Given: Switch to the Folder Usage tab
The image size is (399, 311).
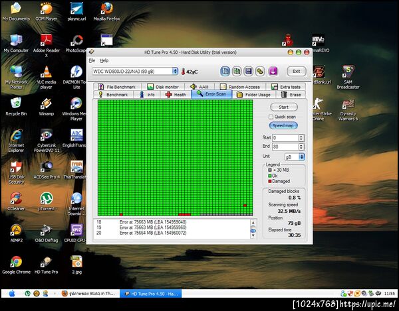Looking at the screenshot, I should [254, 95].
